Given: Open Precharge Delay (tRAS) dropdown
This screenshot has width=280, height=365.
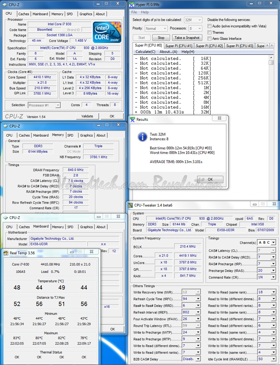Looking at the screenshot, I should pos(273,271).
